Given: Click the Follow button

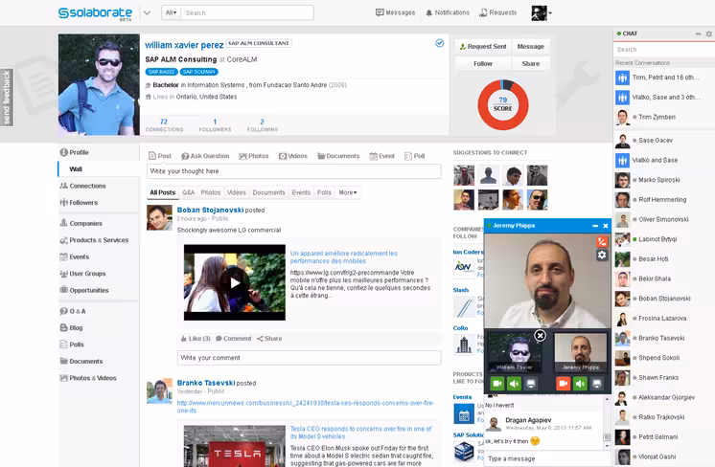Looking at the screenshot, I should pos(483,64).
